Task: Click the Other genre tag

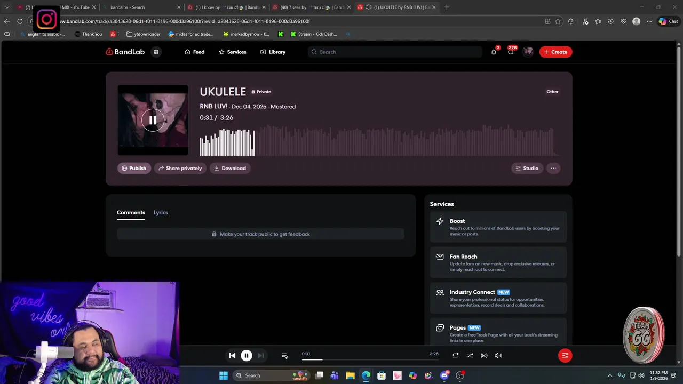Action: [x=552, y=92]
